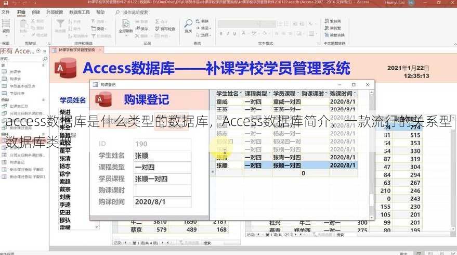The image size is (457, 255).
Task: Click the ID field showing 190
Action: click(162, 144)
